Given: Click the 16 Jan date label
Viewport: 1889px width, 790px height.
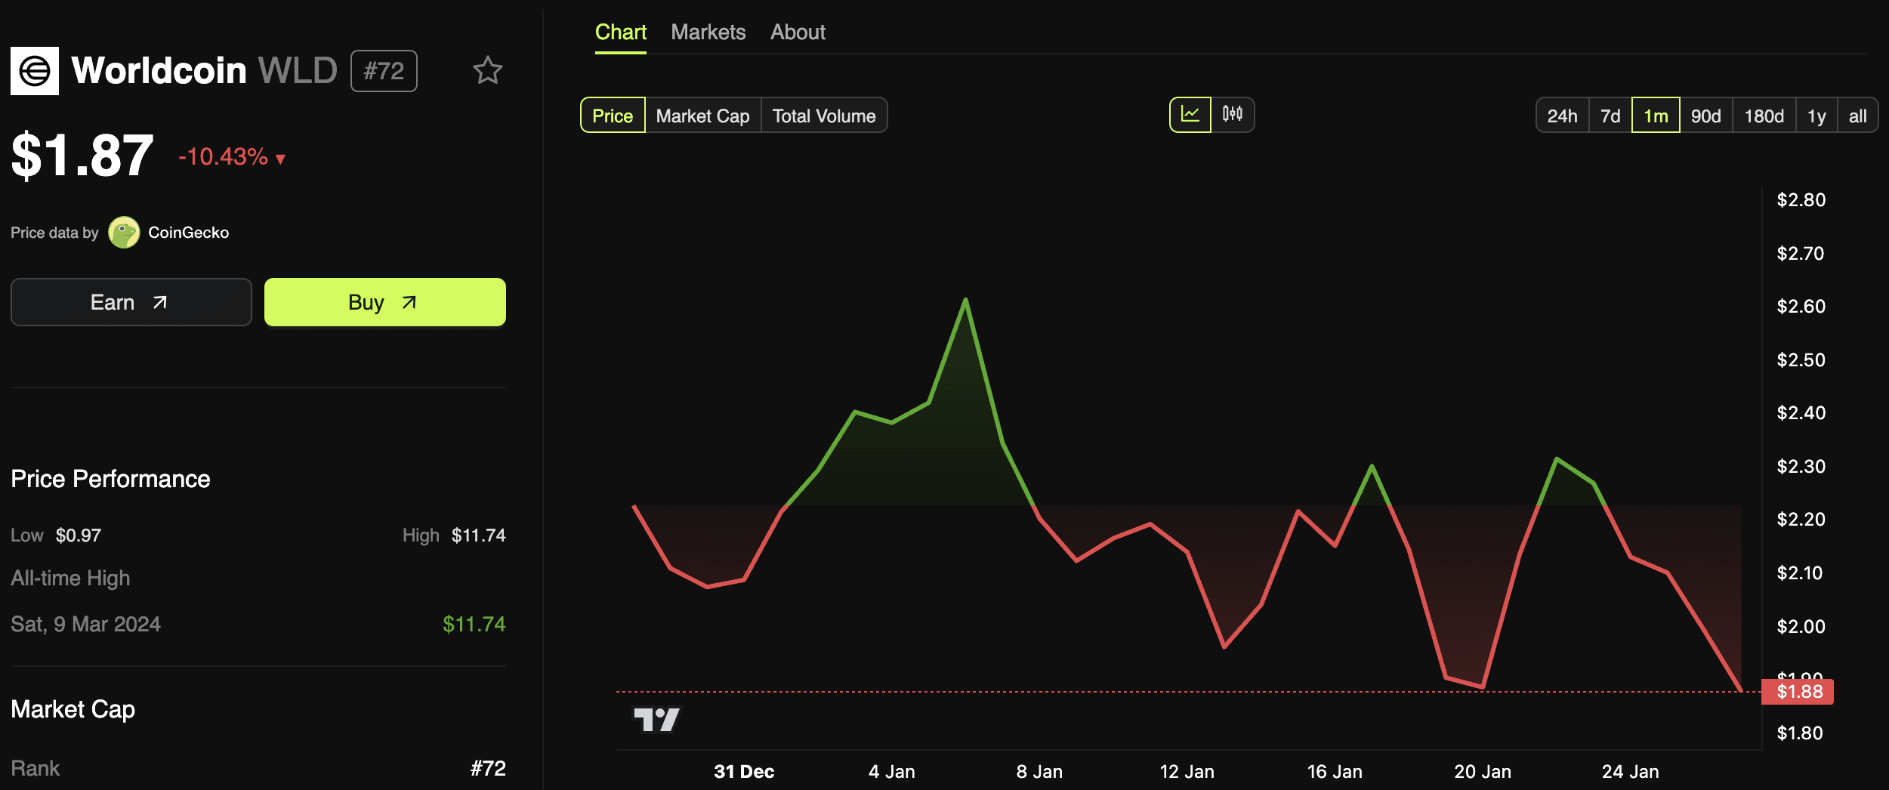Looking at the screenshot, I should point(1335,771).
